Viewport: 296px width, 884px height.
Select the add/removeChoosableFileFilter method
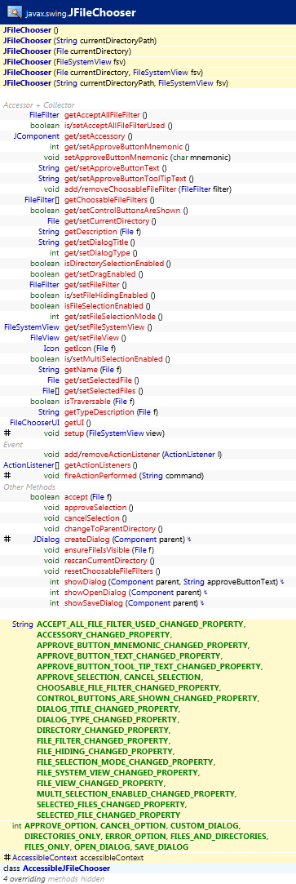148,189
